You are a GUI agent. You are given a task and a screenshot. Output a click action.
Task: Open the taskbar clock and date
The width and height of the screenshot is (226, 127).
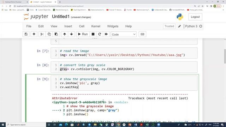coord(216,125)
